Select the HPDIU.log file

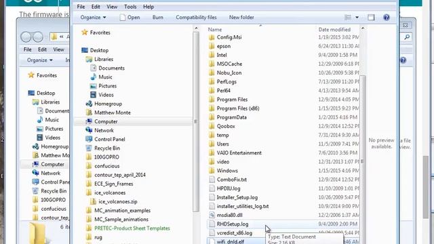coord(224,188)
